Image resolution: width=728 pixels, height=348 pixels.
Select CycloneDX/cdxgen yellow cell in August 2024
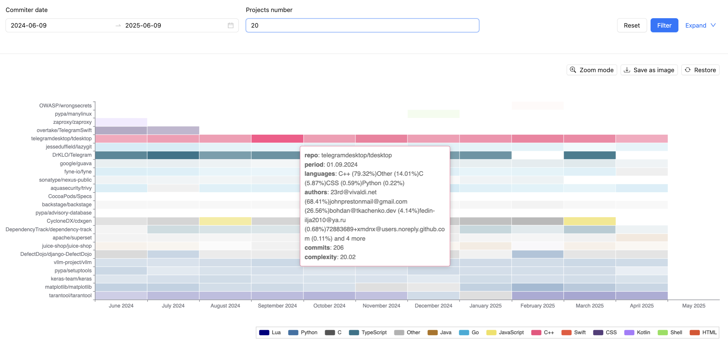(x=225, y=221)
